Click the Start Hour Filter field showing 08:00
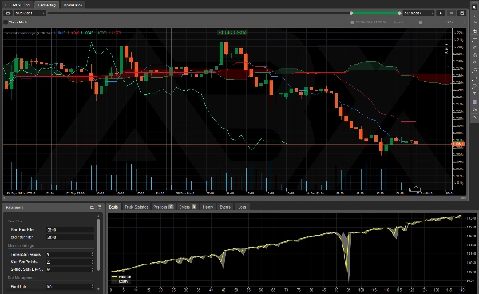479x294 pixels. point(69,230)
